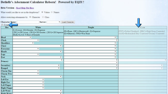The width and height of the screenshot is (168, 94).
Task: Select the Names radio button
Action: 52,12
